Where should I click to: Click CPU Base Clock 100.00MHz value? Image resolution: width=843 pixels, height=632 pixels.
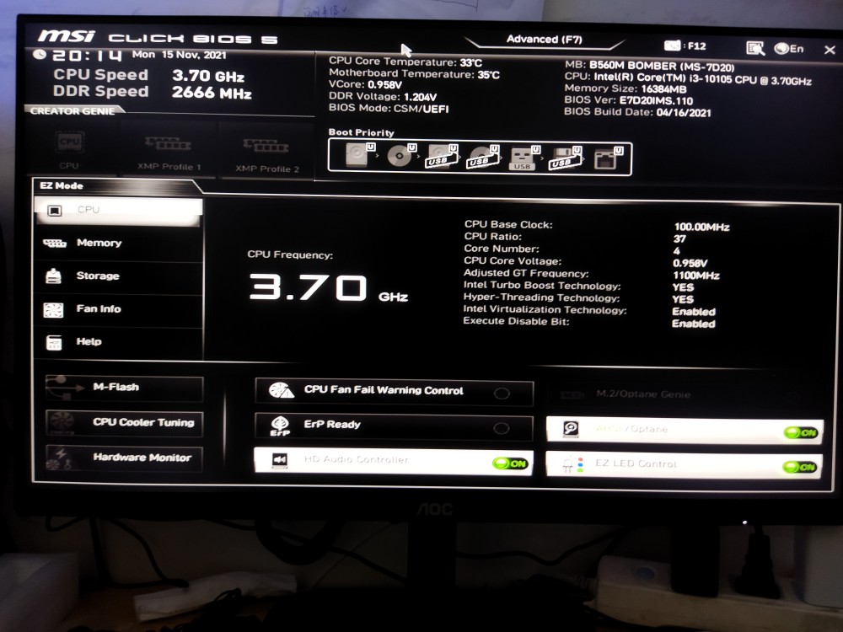[x=701, y=227]
